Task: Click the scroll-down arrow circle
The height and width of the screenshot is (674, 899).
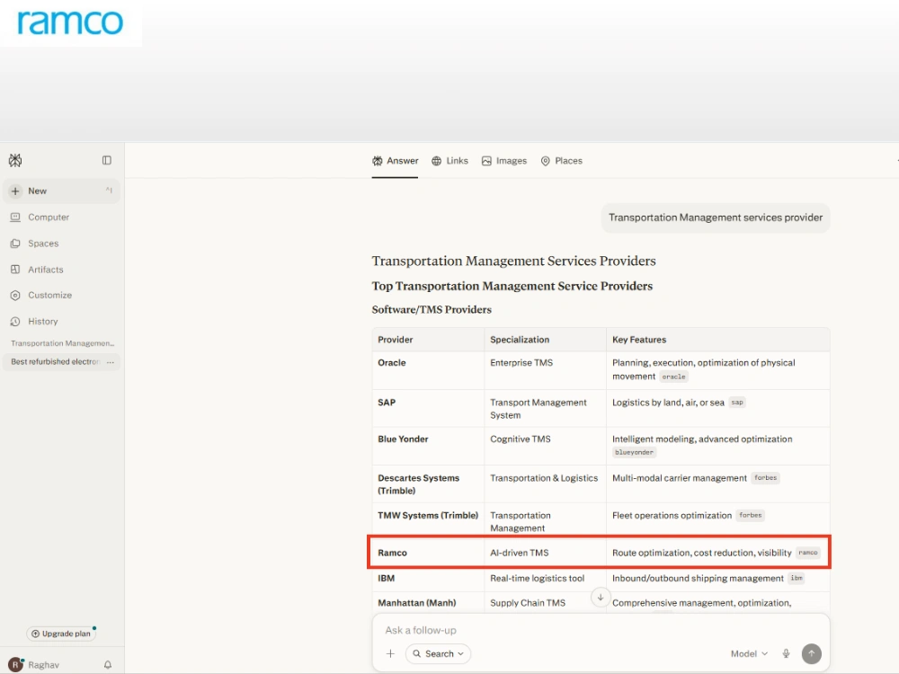Action: tap(601, 598)
